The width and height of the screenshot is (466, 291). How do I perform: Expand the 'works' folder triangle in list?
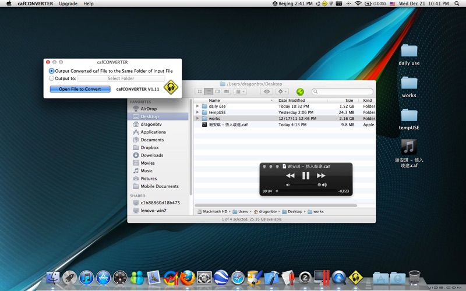[197, 118]
